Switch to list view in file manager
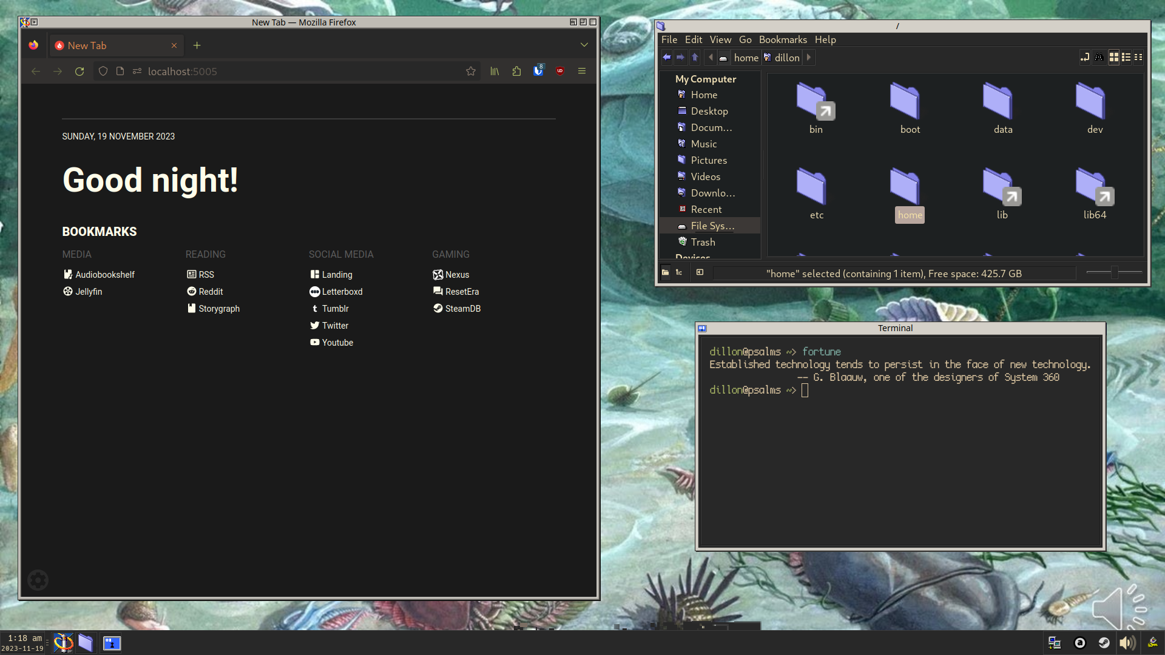 [x=1126, y=57]
